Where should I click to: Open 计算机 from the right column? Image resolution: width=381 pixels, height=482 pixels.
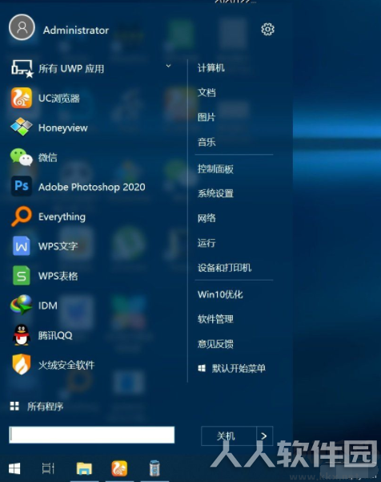coord(211,68)
